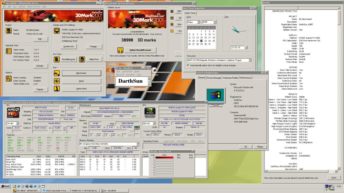Viewport: 344px width, 193px height.
Task: Click the Project icon in 3DMark2001
Action: point(9,30)
